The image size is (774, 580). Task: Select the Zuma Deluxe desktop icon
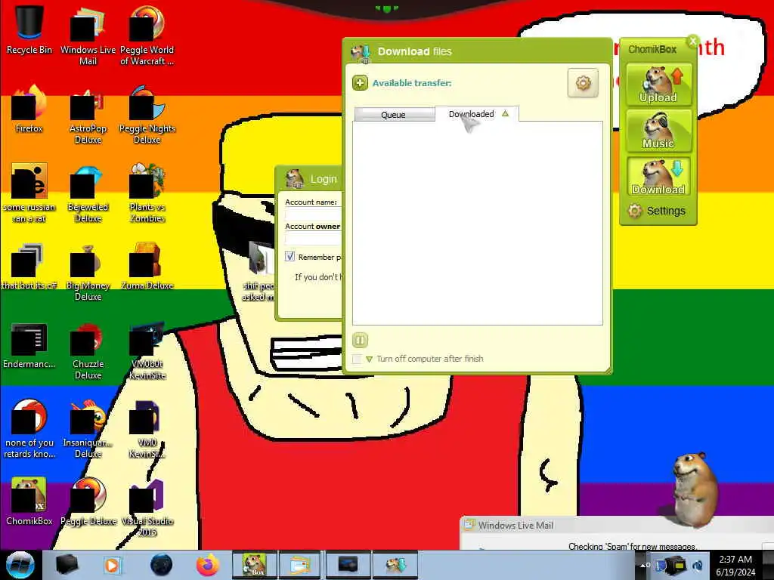point(147,267)
